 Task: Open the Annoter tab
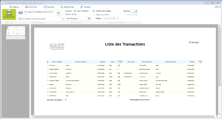[x=85, y=7]
